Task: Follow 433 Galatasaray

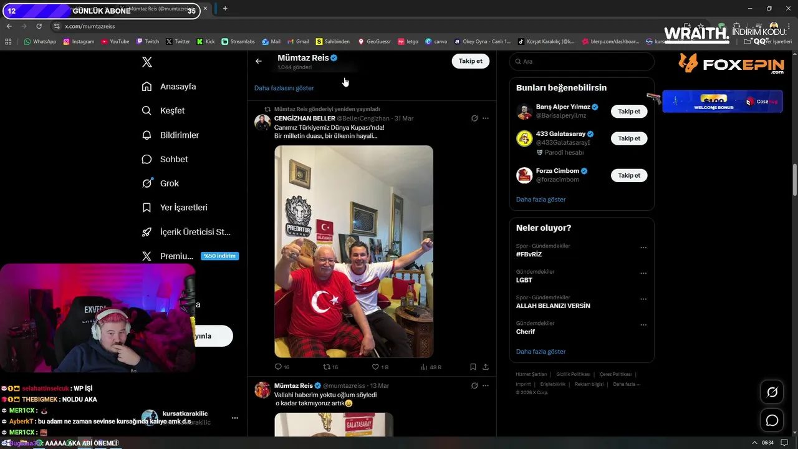Action: 629,138
